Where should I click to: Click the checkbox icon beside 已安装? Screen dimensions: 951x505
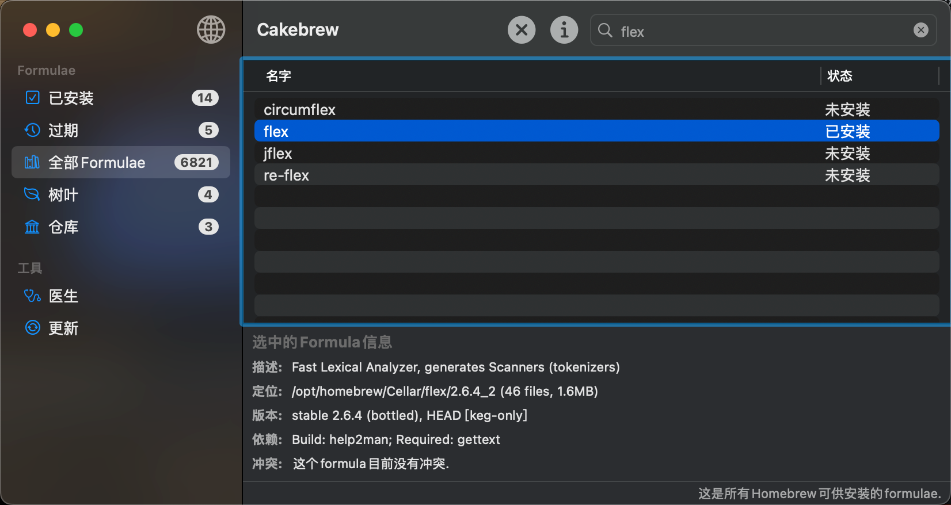coord(33,97)
